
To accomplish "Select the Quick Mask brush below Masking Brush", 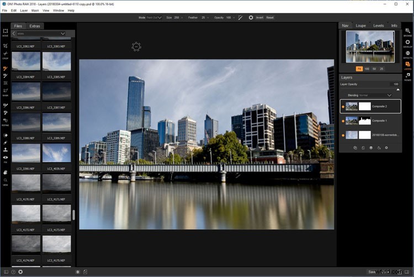I will pos(6,76).
